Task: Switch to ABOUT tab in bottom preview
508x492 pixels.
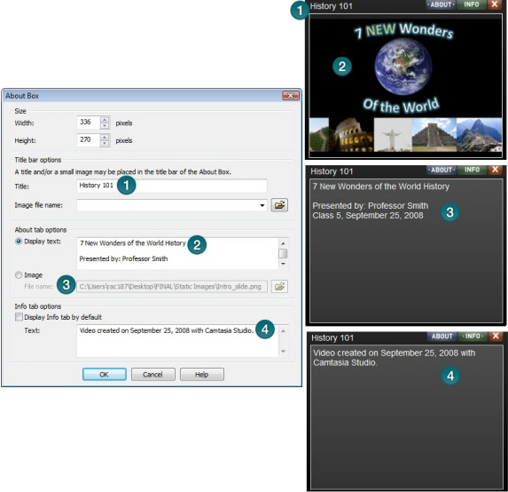Action: [x=442, y=337]
